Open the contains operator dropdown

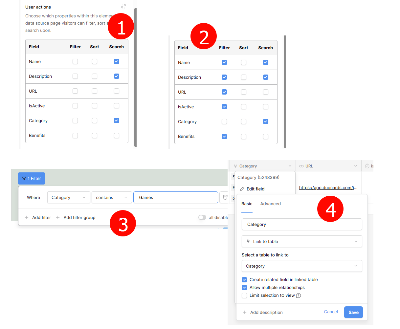click(112, 197)
